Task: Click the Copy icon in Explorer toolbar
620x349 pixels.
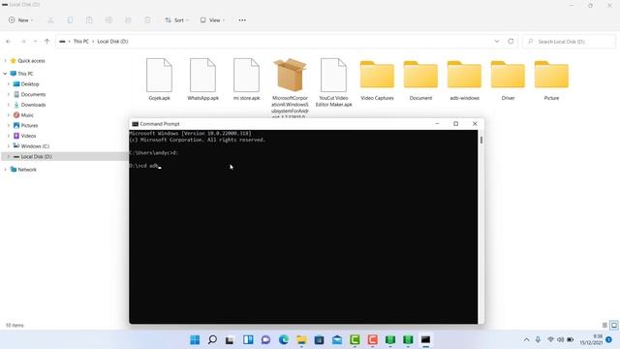Action: [70, 20]
